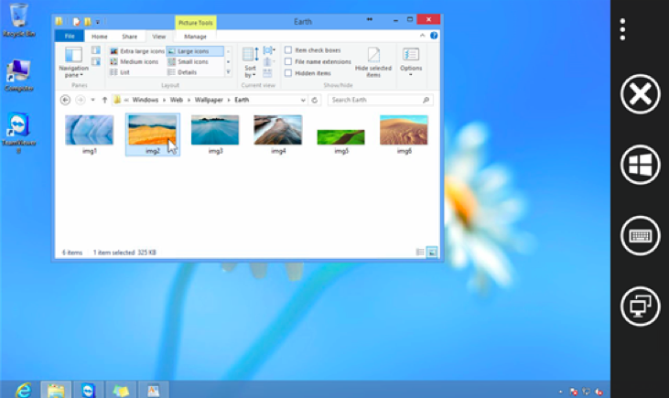669x398 pixels.
Task: Toggle Hidden items checkbox
Action: tap(288, 73)
